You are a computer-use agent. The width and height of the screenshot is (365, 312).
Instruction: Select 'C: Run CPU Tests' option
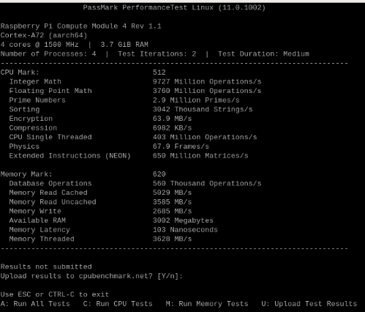point(118,304)
